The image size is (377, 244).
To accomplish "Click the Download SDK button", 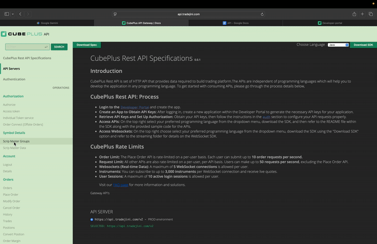I will pos(363,45).
